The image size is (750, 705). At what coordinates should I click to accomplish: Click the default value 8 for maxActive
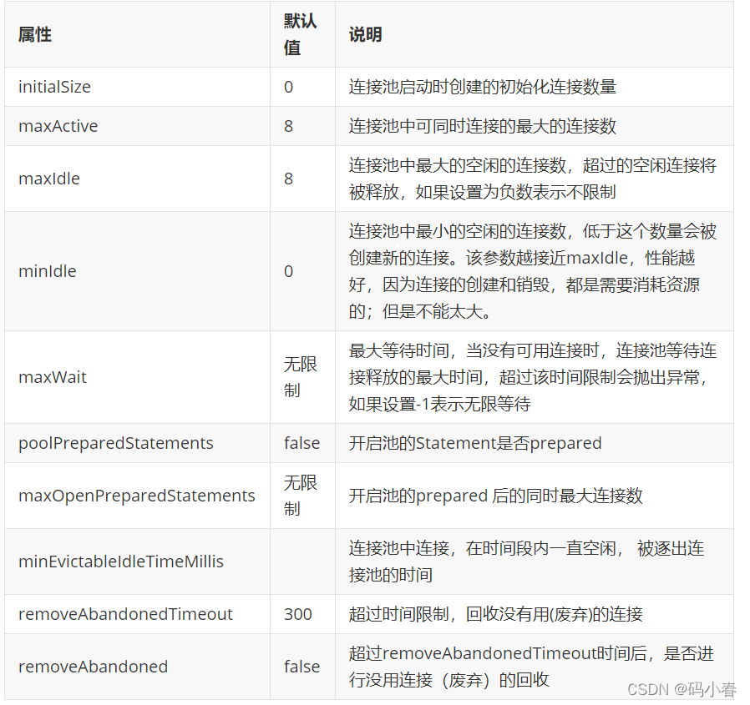(x=287, y=126)
